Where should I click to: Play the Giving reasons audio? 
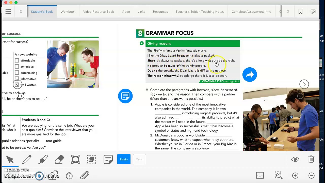point(141,43)
